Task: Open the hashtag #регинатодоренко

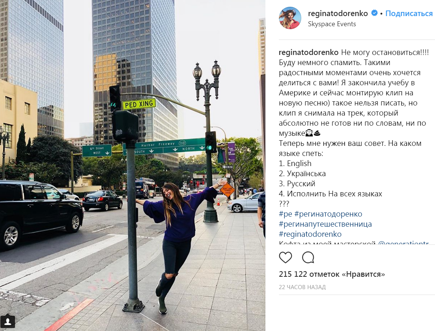Action: click(328, 214)
